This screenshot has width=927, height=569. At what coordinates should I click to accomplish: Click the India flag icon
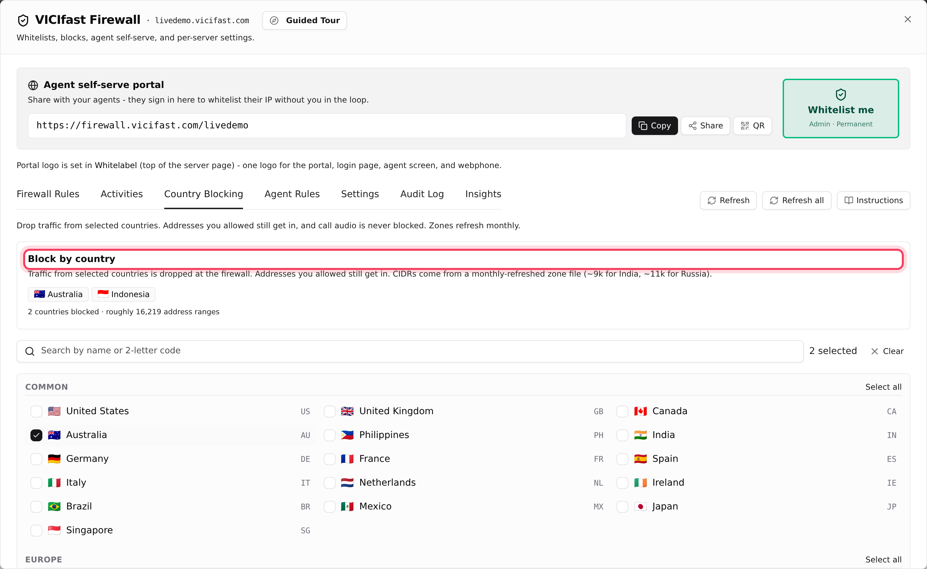pos(640,435)
